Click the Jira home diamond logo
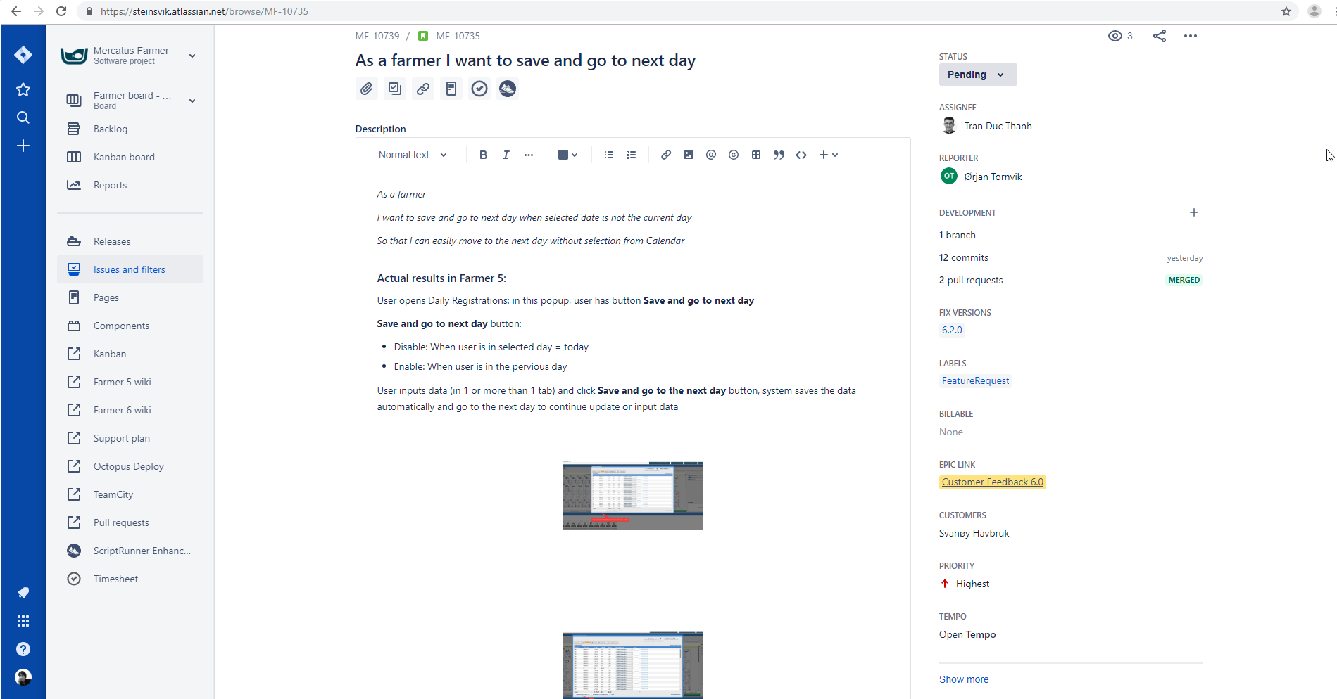 coord(23,55)
